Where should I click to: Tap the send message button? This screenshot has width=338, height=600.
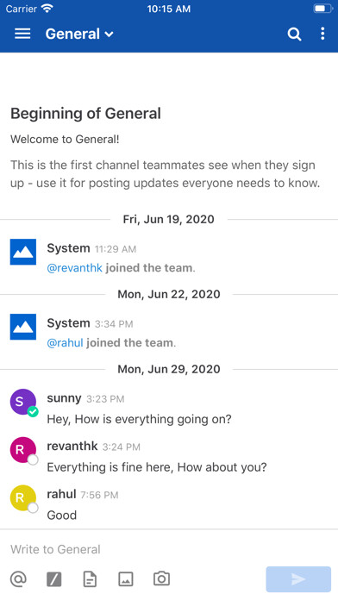(298, 579)
